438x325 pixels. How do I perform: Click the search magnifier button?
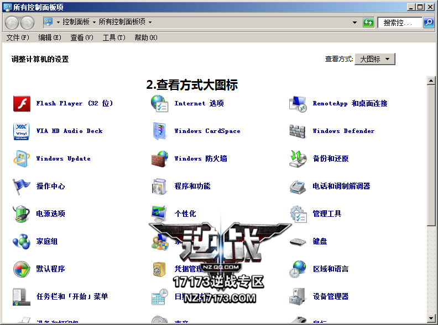(429, 22)
